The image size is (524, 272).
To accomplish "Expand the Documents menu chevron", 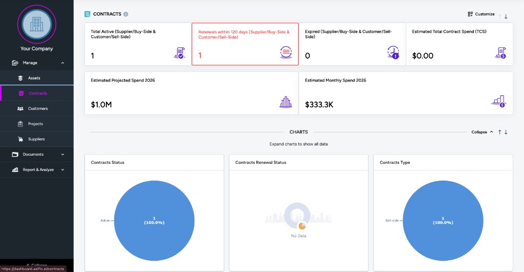I will 62,154.
